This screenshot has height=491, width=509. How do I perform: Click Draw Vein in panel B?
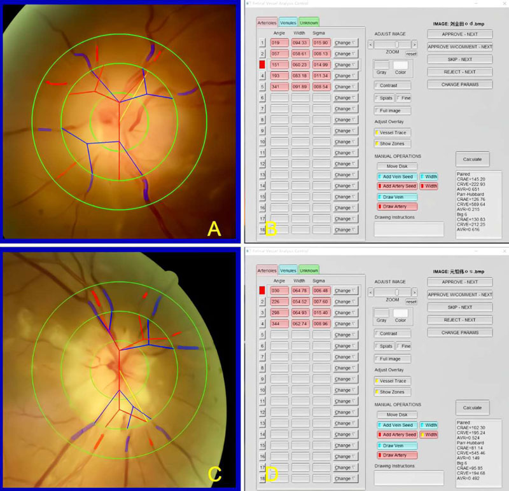(x=397, y=197)
